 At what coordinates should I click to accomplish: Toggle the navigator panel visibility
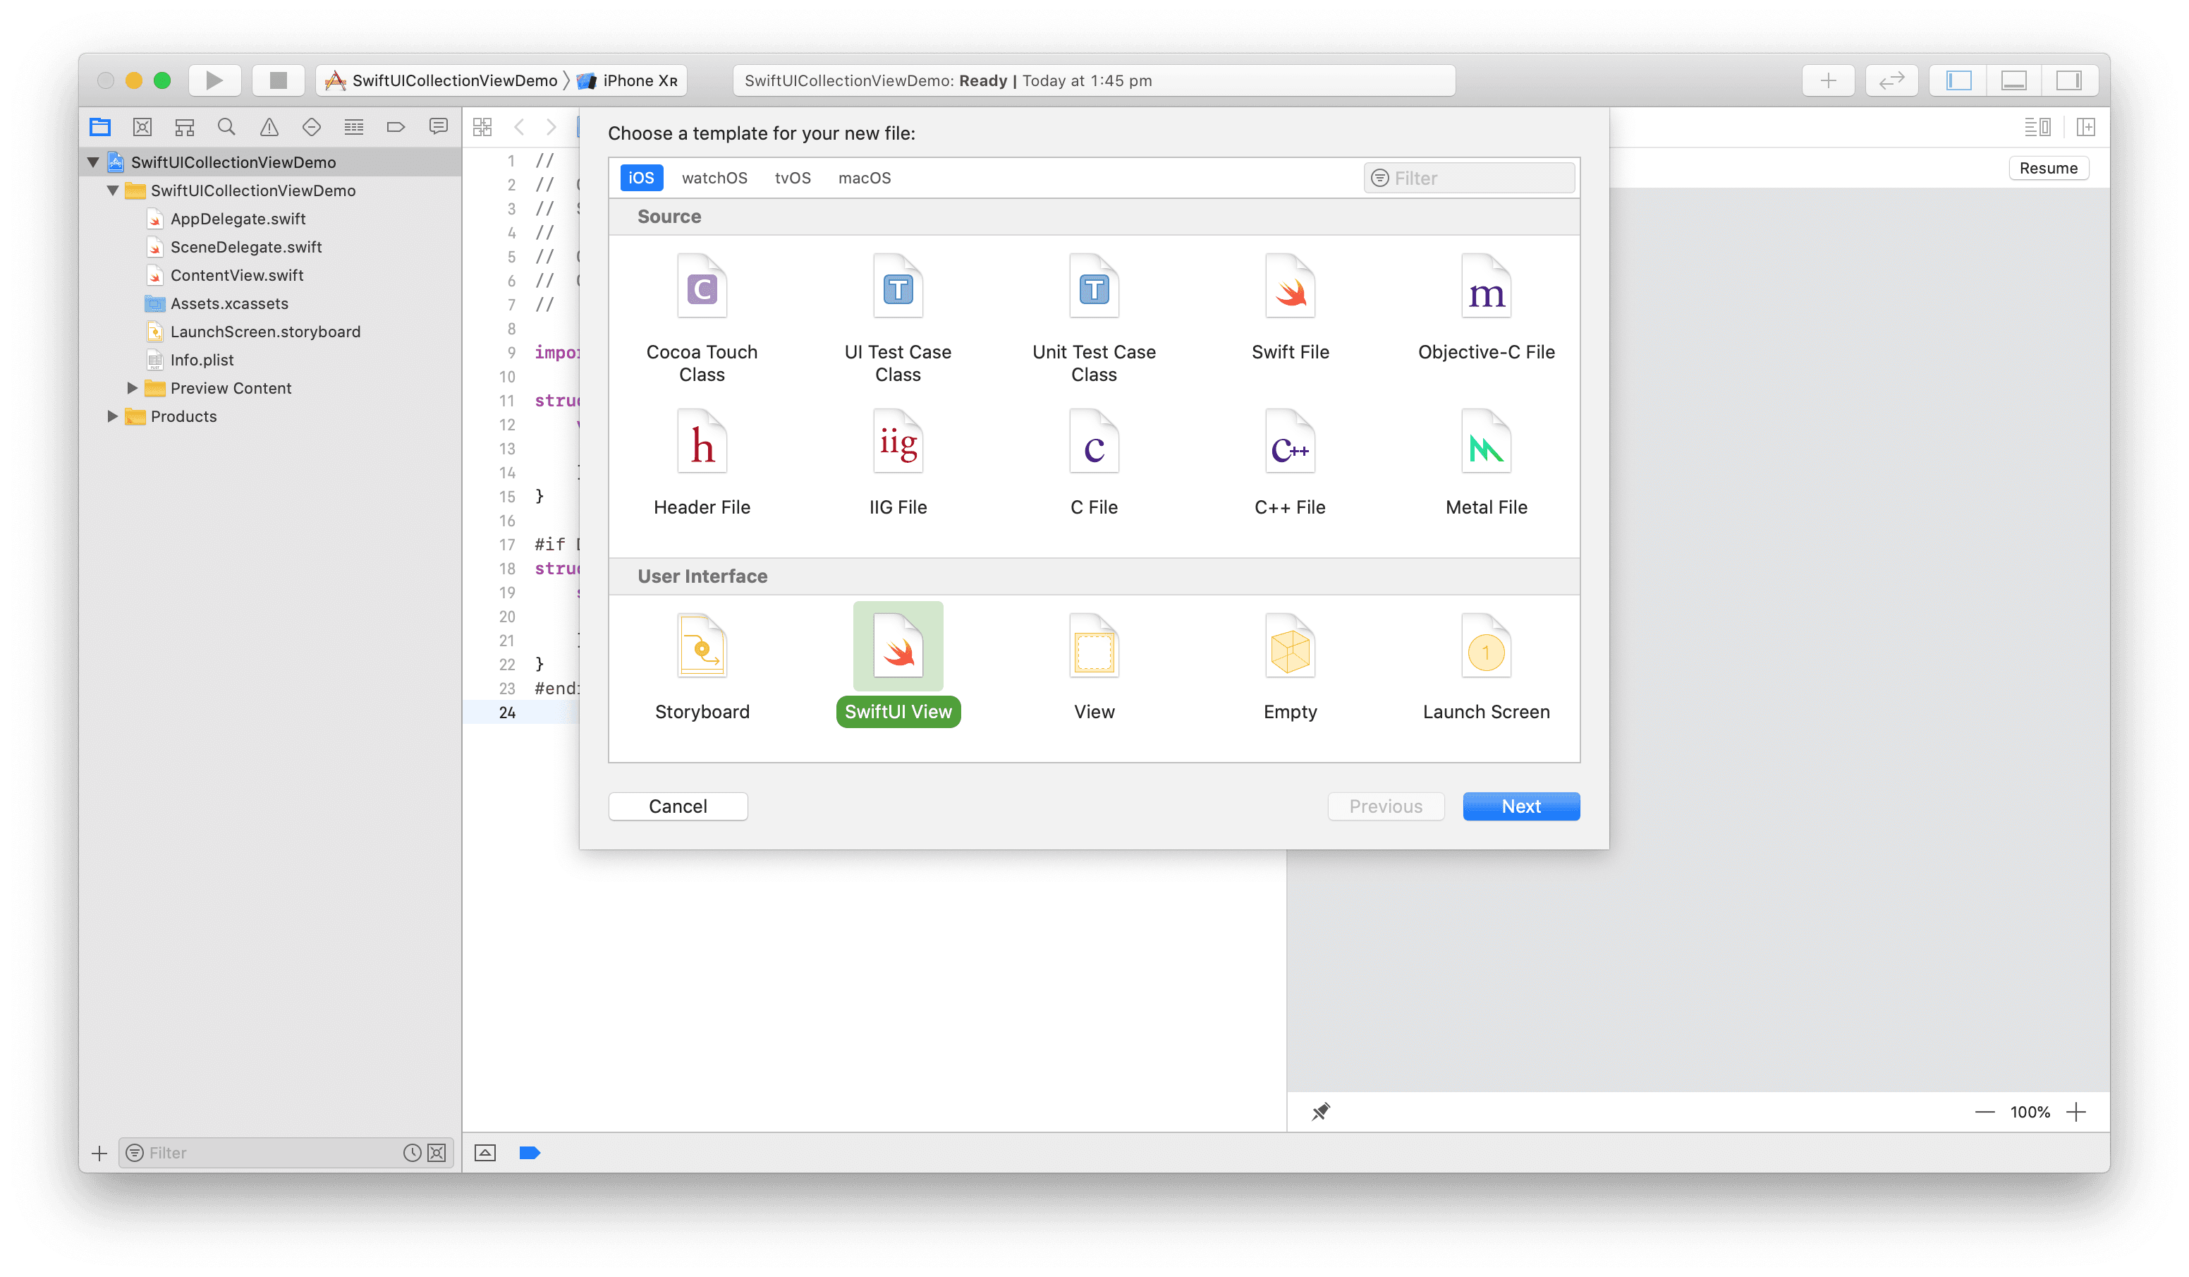point(1958,80)
